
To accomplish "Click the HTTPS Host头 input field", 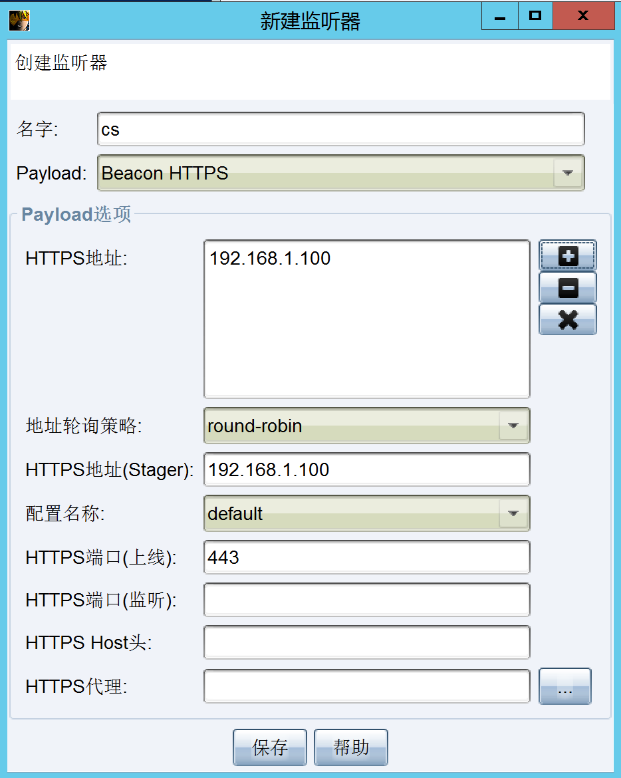I will 366,642.
